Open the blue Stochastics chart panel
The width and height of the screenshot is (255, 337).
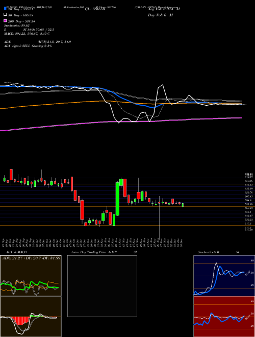tap(224, 276)
